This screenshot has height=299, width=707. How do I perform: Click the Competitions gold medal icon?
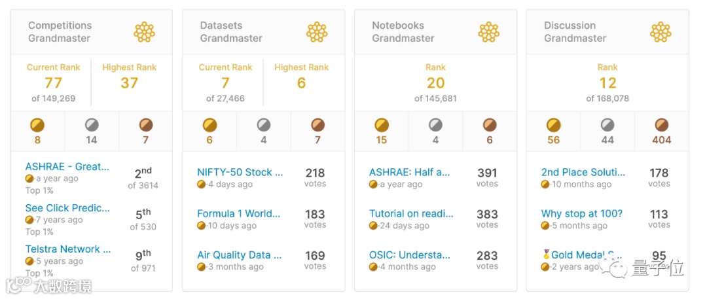tap(38, 125)
